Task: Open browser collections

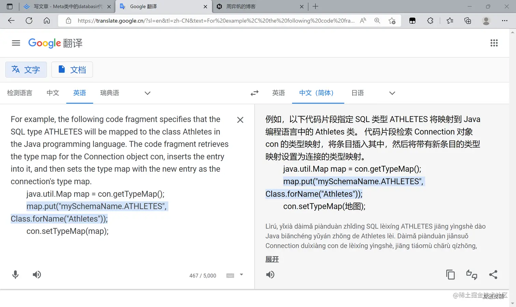Action: [468, 21]
